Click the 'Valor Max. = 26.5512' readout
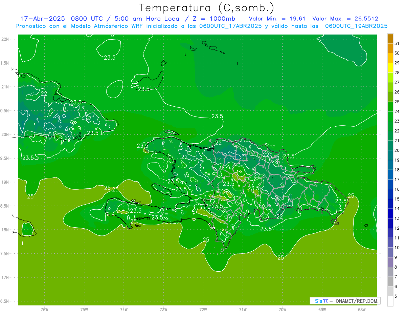 pyautogui.click(x=345, y=19)
